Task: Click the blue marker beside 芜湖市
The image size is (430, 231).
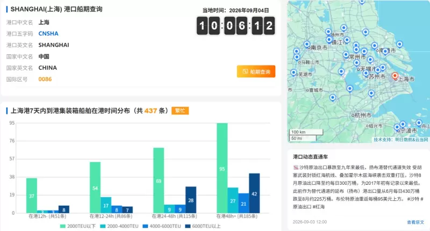Action: [293, 73]
